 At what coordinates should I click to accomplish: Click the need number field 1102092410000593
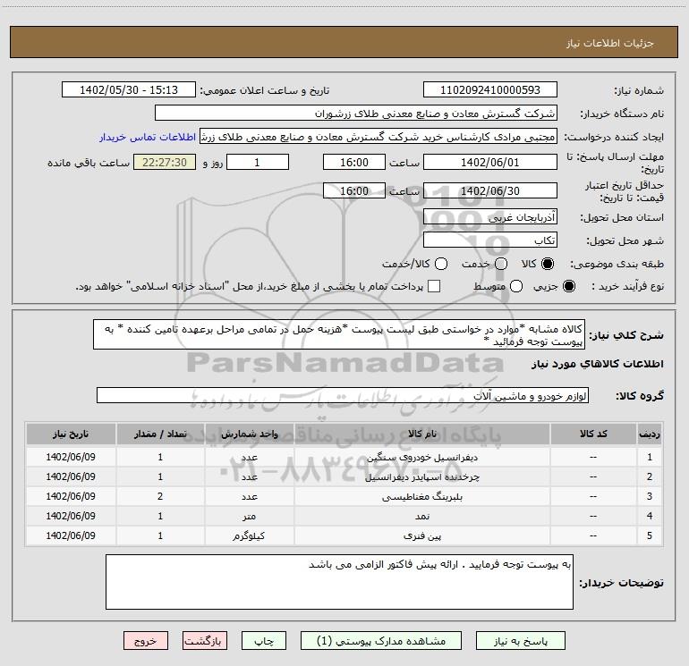(490, 89)
